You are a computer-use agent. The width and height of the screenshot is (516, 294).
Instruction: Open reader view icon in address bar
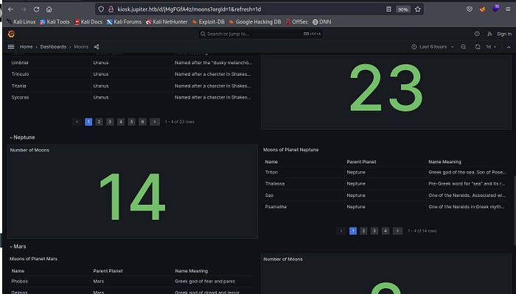pos(388,9)
